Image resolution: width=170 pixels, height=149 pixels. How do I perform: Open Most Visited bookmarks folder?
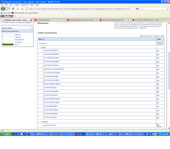point(6,13)
